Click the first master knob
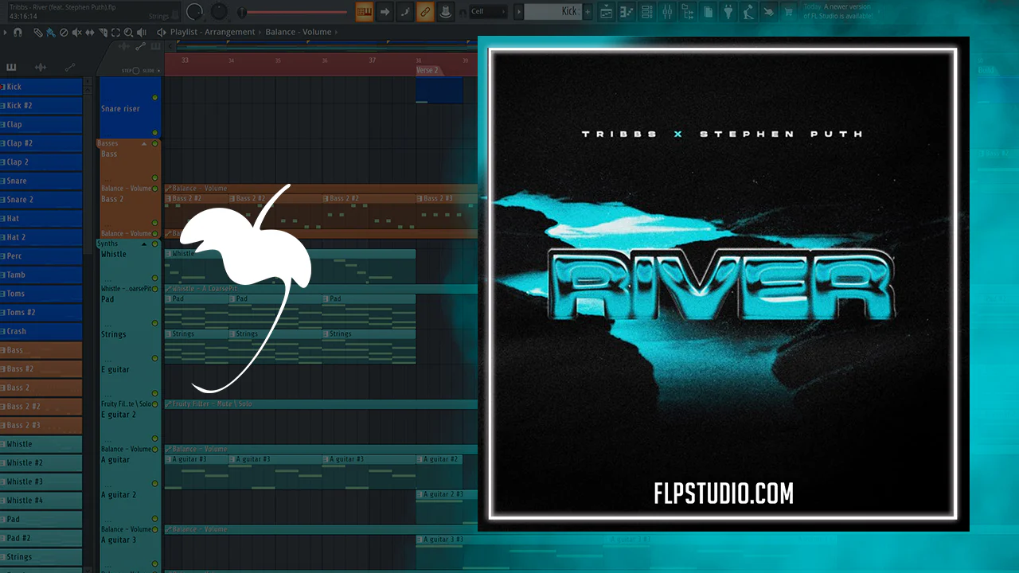1019x573 pixels. [194, 12]
